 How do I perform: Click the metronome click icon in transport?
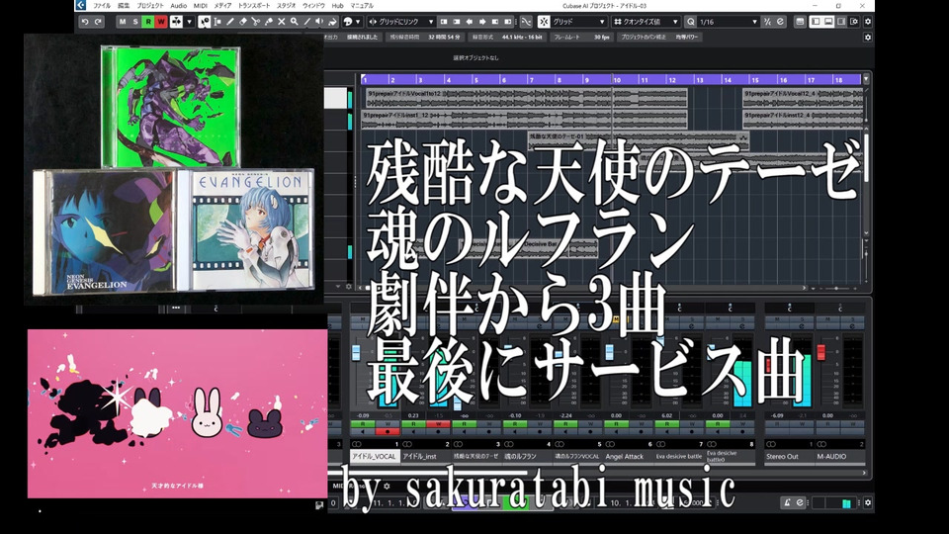[787, 502]
